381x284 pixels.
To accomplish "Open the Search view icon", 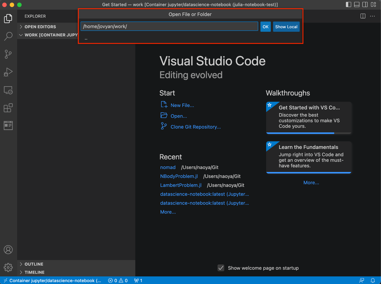I will pyautogui.click(x=8, y=36).
